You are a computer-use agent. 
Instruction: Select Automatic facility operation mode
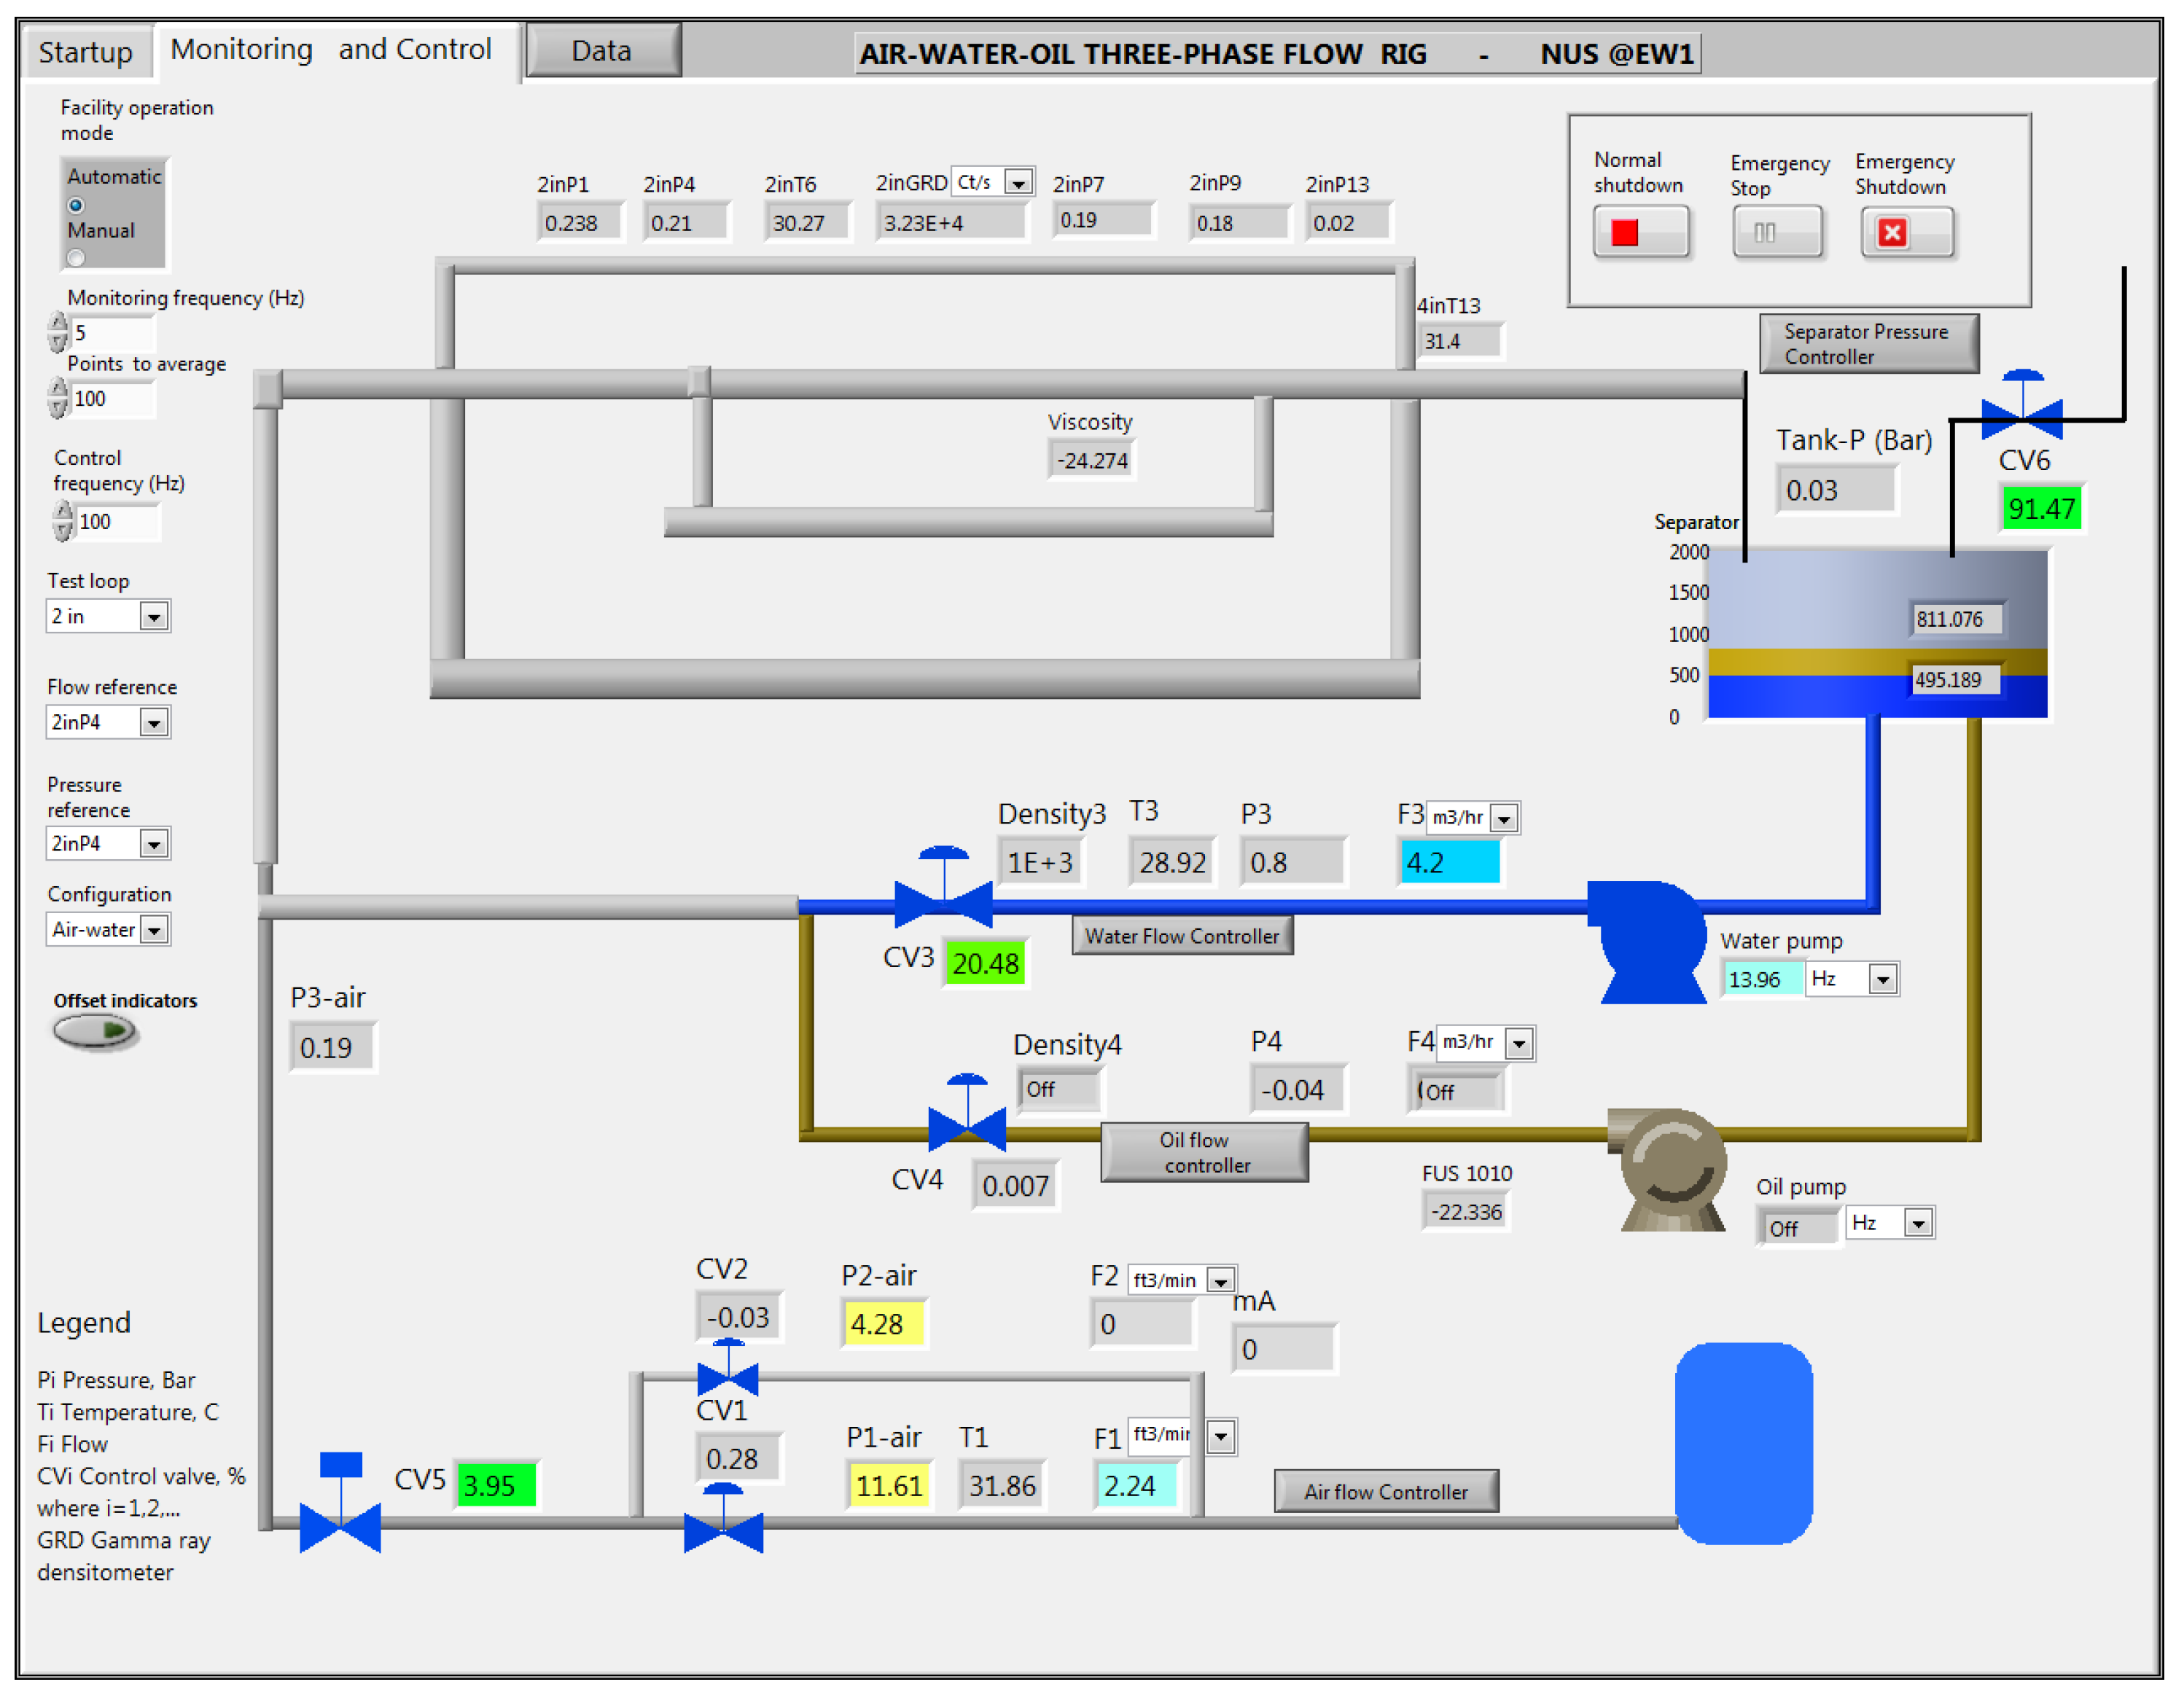(76, 206)
